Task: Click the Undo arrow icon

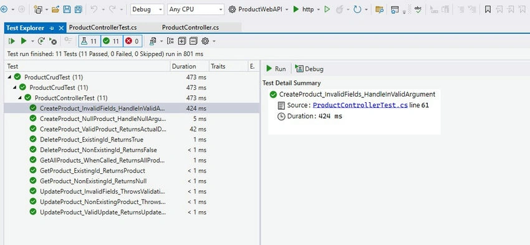Action: click(94, 9)
